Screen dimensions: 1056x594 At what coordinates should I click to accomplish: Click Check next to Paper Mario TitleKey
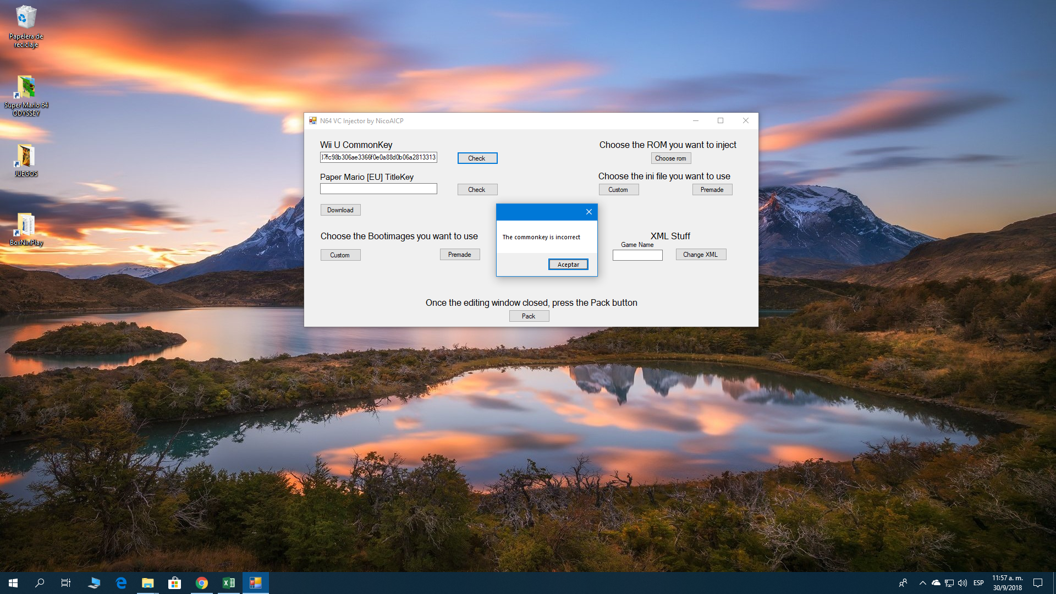[x=477, y=190]
